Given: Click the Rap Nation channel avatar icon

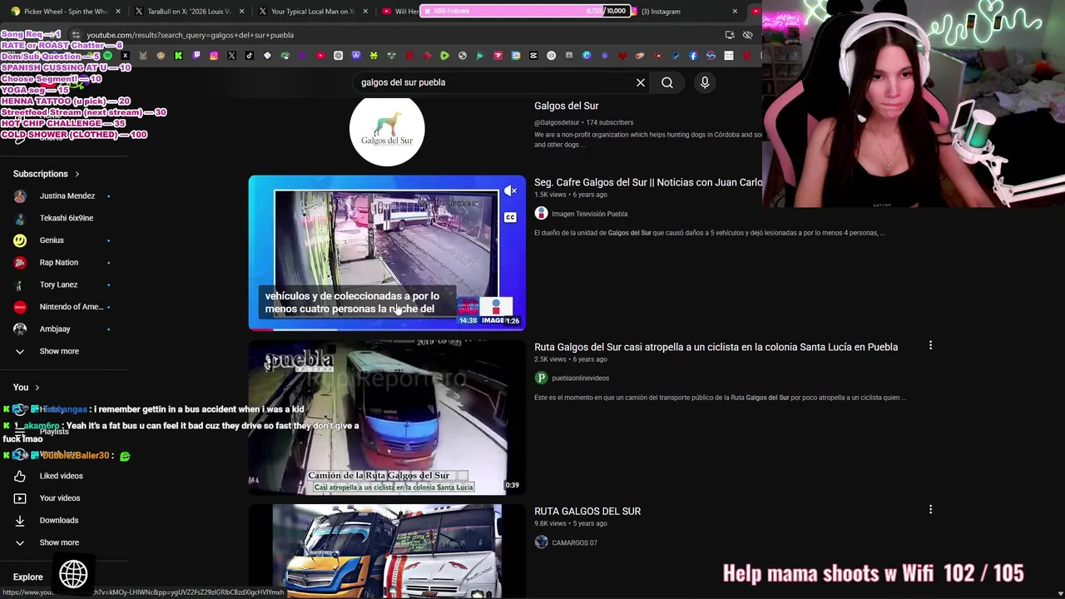Looking at the screenshot, I should point(20,262).
